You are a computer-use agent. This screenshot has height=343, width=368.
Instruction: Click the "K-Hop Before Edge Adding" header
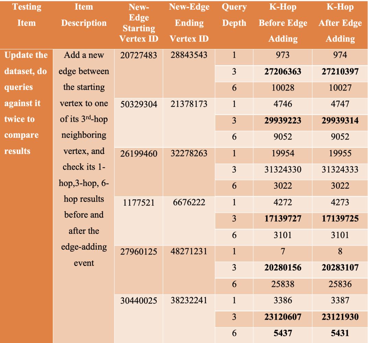click(283, 23)
